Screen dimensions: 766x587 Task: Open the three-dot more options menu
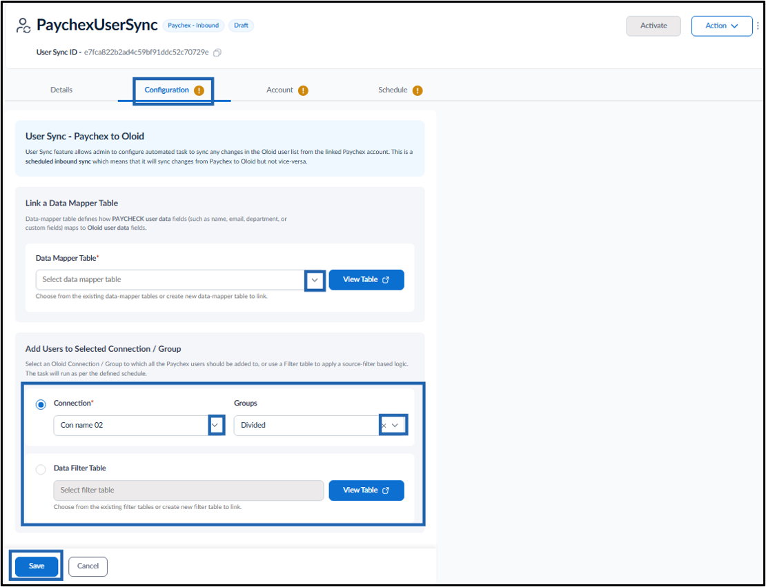[x=758, y=26]
